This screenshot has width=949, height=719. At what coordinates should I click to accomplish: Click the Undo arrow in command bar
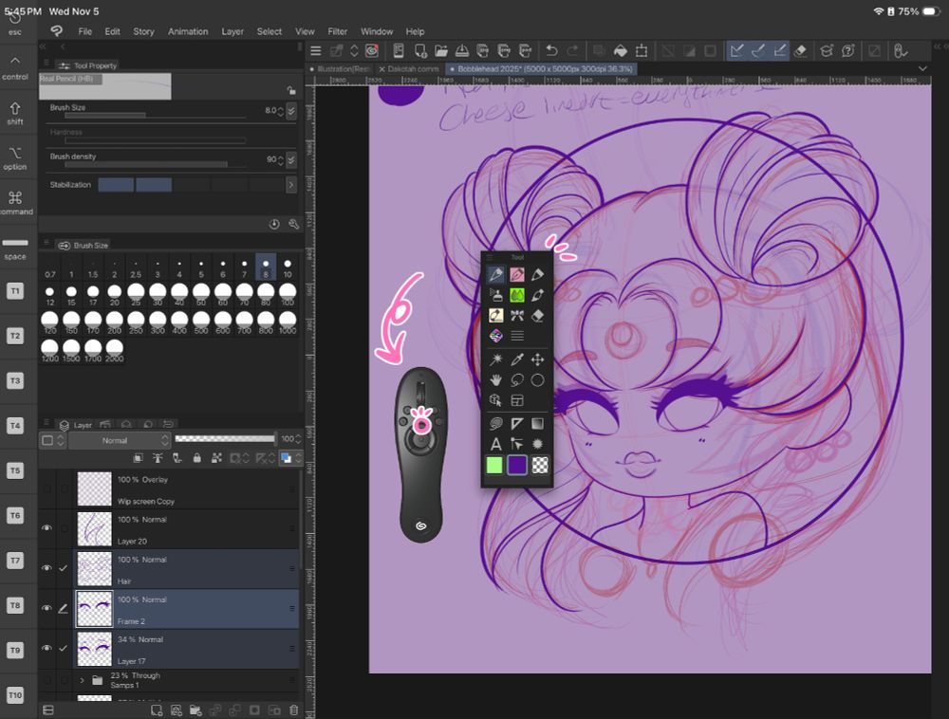551,51
